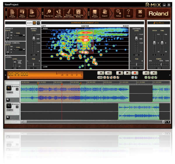This screenshot has width=175, height=164.
Task: Jump to the start of the song
Action: coord(101,73)
